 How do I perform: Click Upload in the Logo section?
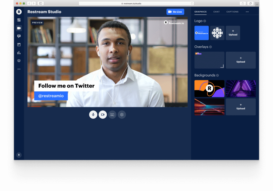(233, 33)
